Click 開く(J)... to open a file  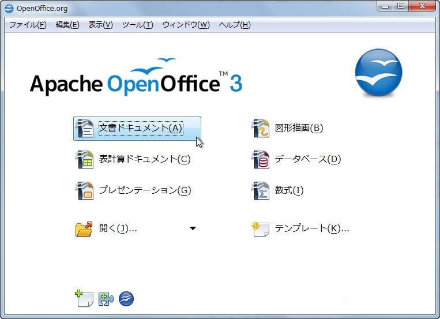click(x=118, y=228)
